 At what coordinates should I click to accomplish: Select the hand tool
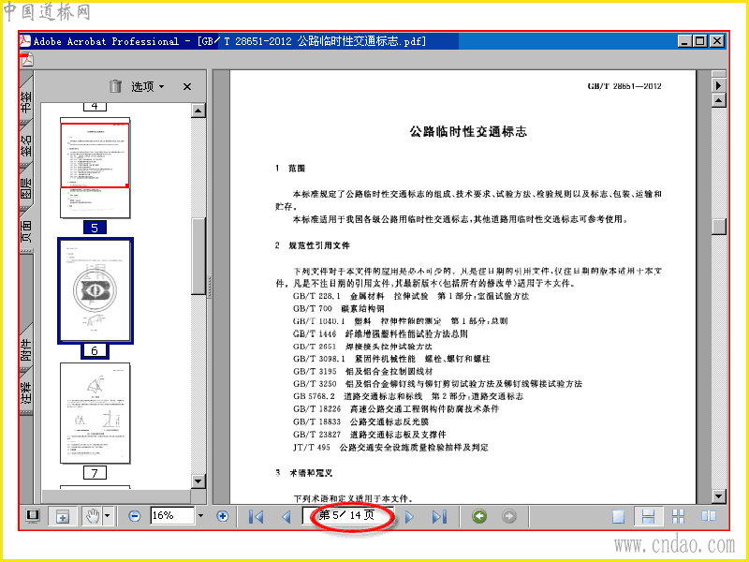[92, 516]
